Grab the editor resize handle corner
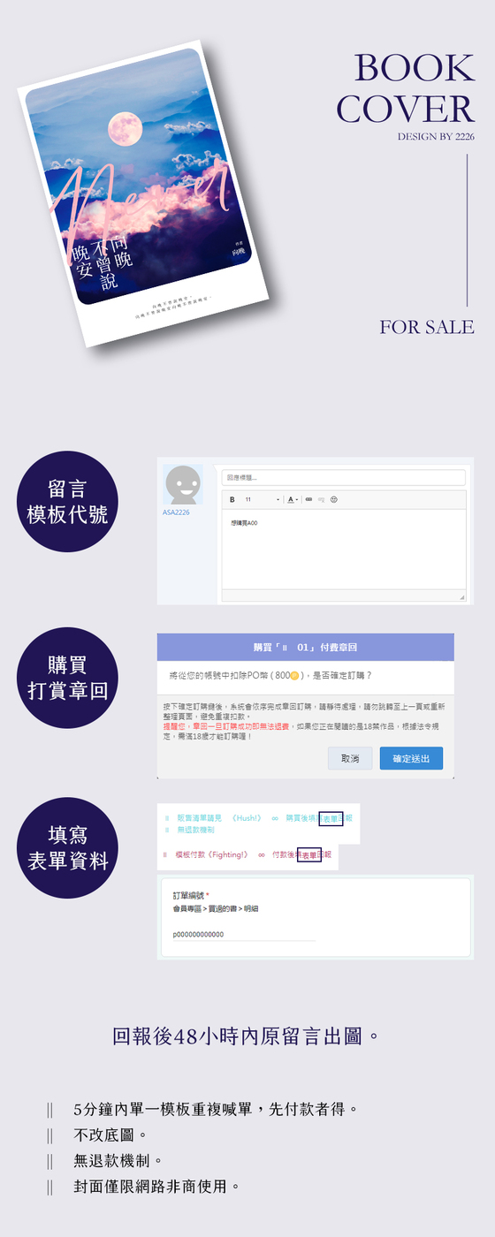Image resolution: width=495 pixels, height=1237 pixels. [x=461, y=597]
